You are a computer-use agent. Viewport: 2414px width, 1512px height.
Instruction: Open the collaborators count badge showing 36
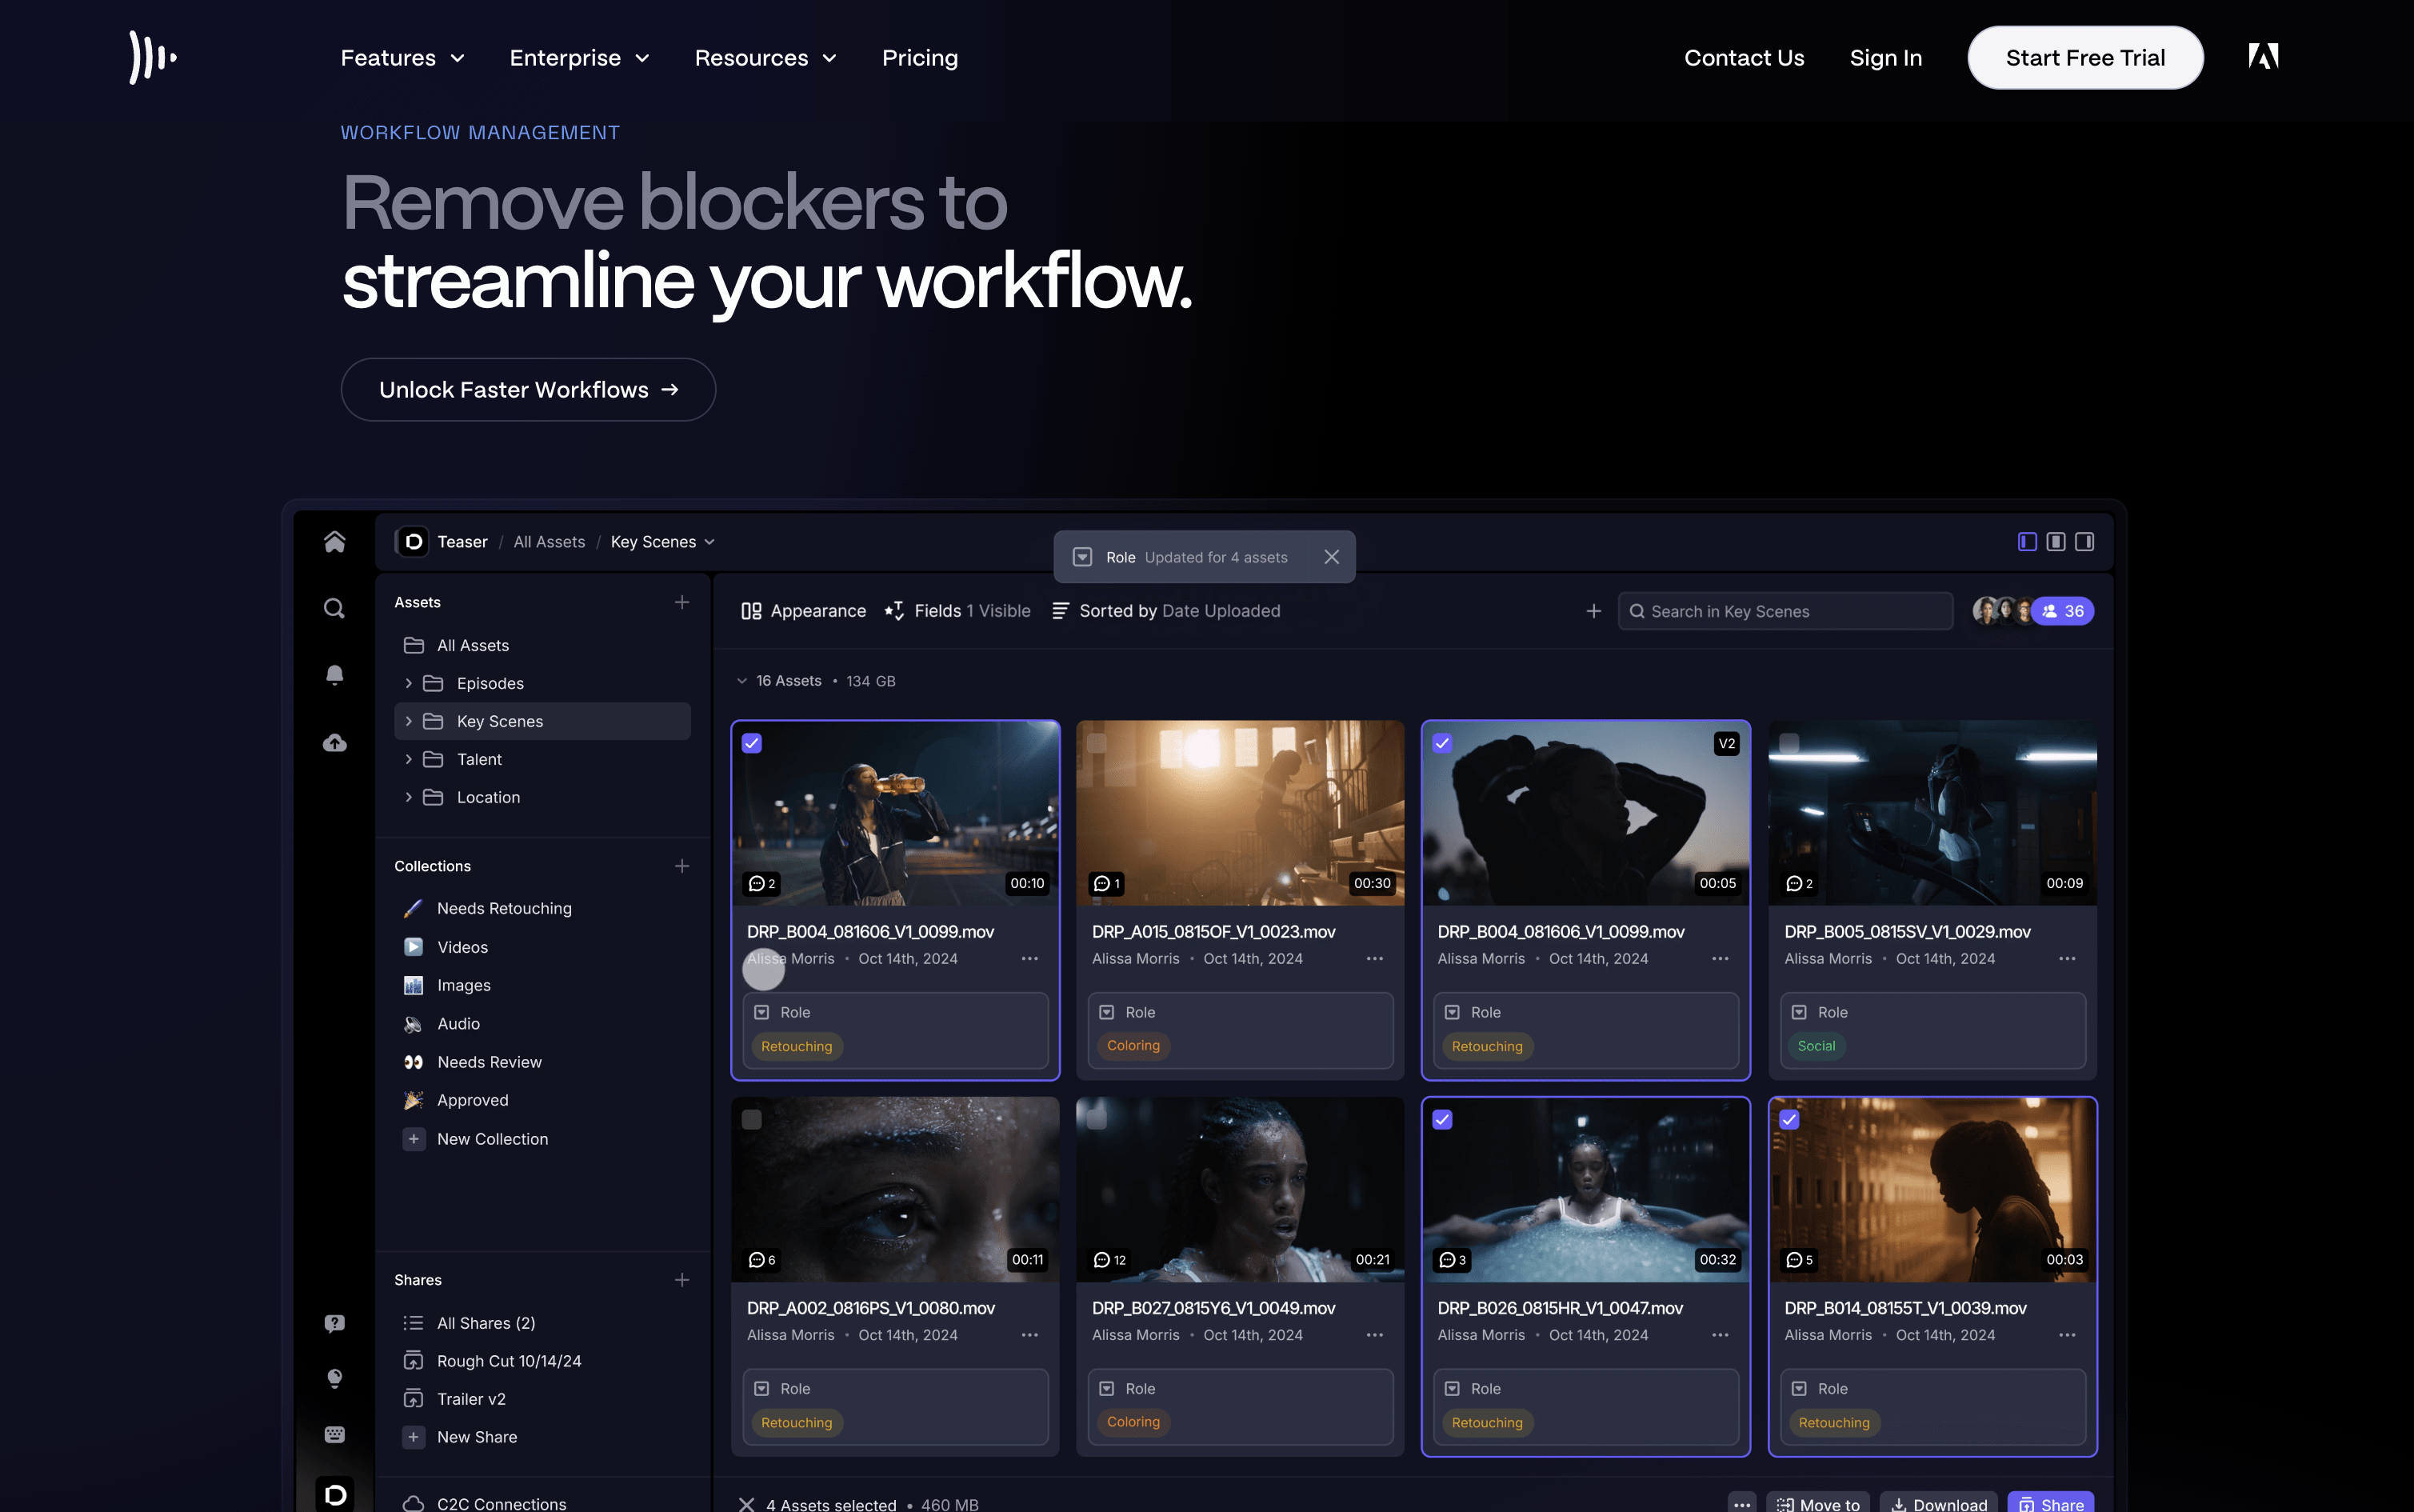coord(2063,611)
